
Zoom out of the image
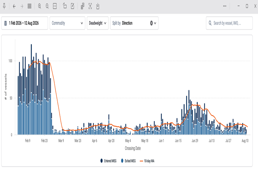[47, 6]
